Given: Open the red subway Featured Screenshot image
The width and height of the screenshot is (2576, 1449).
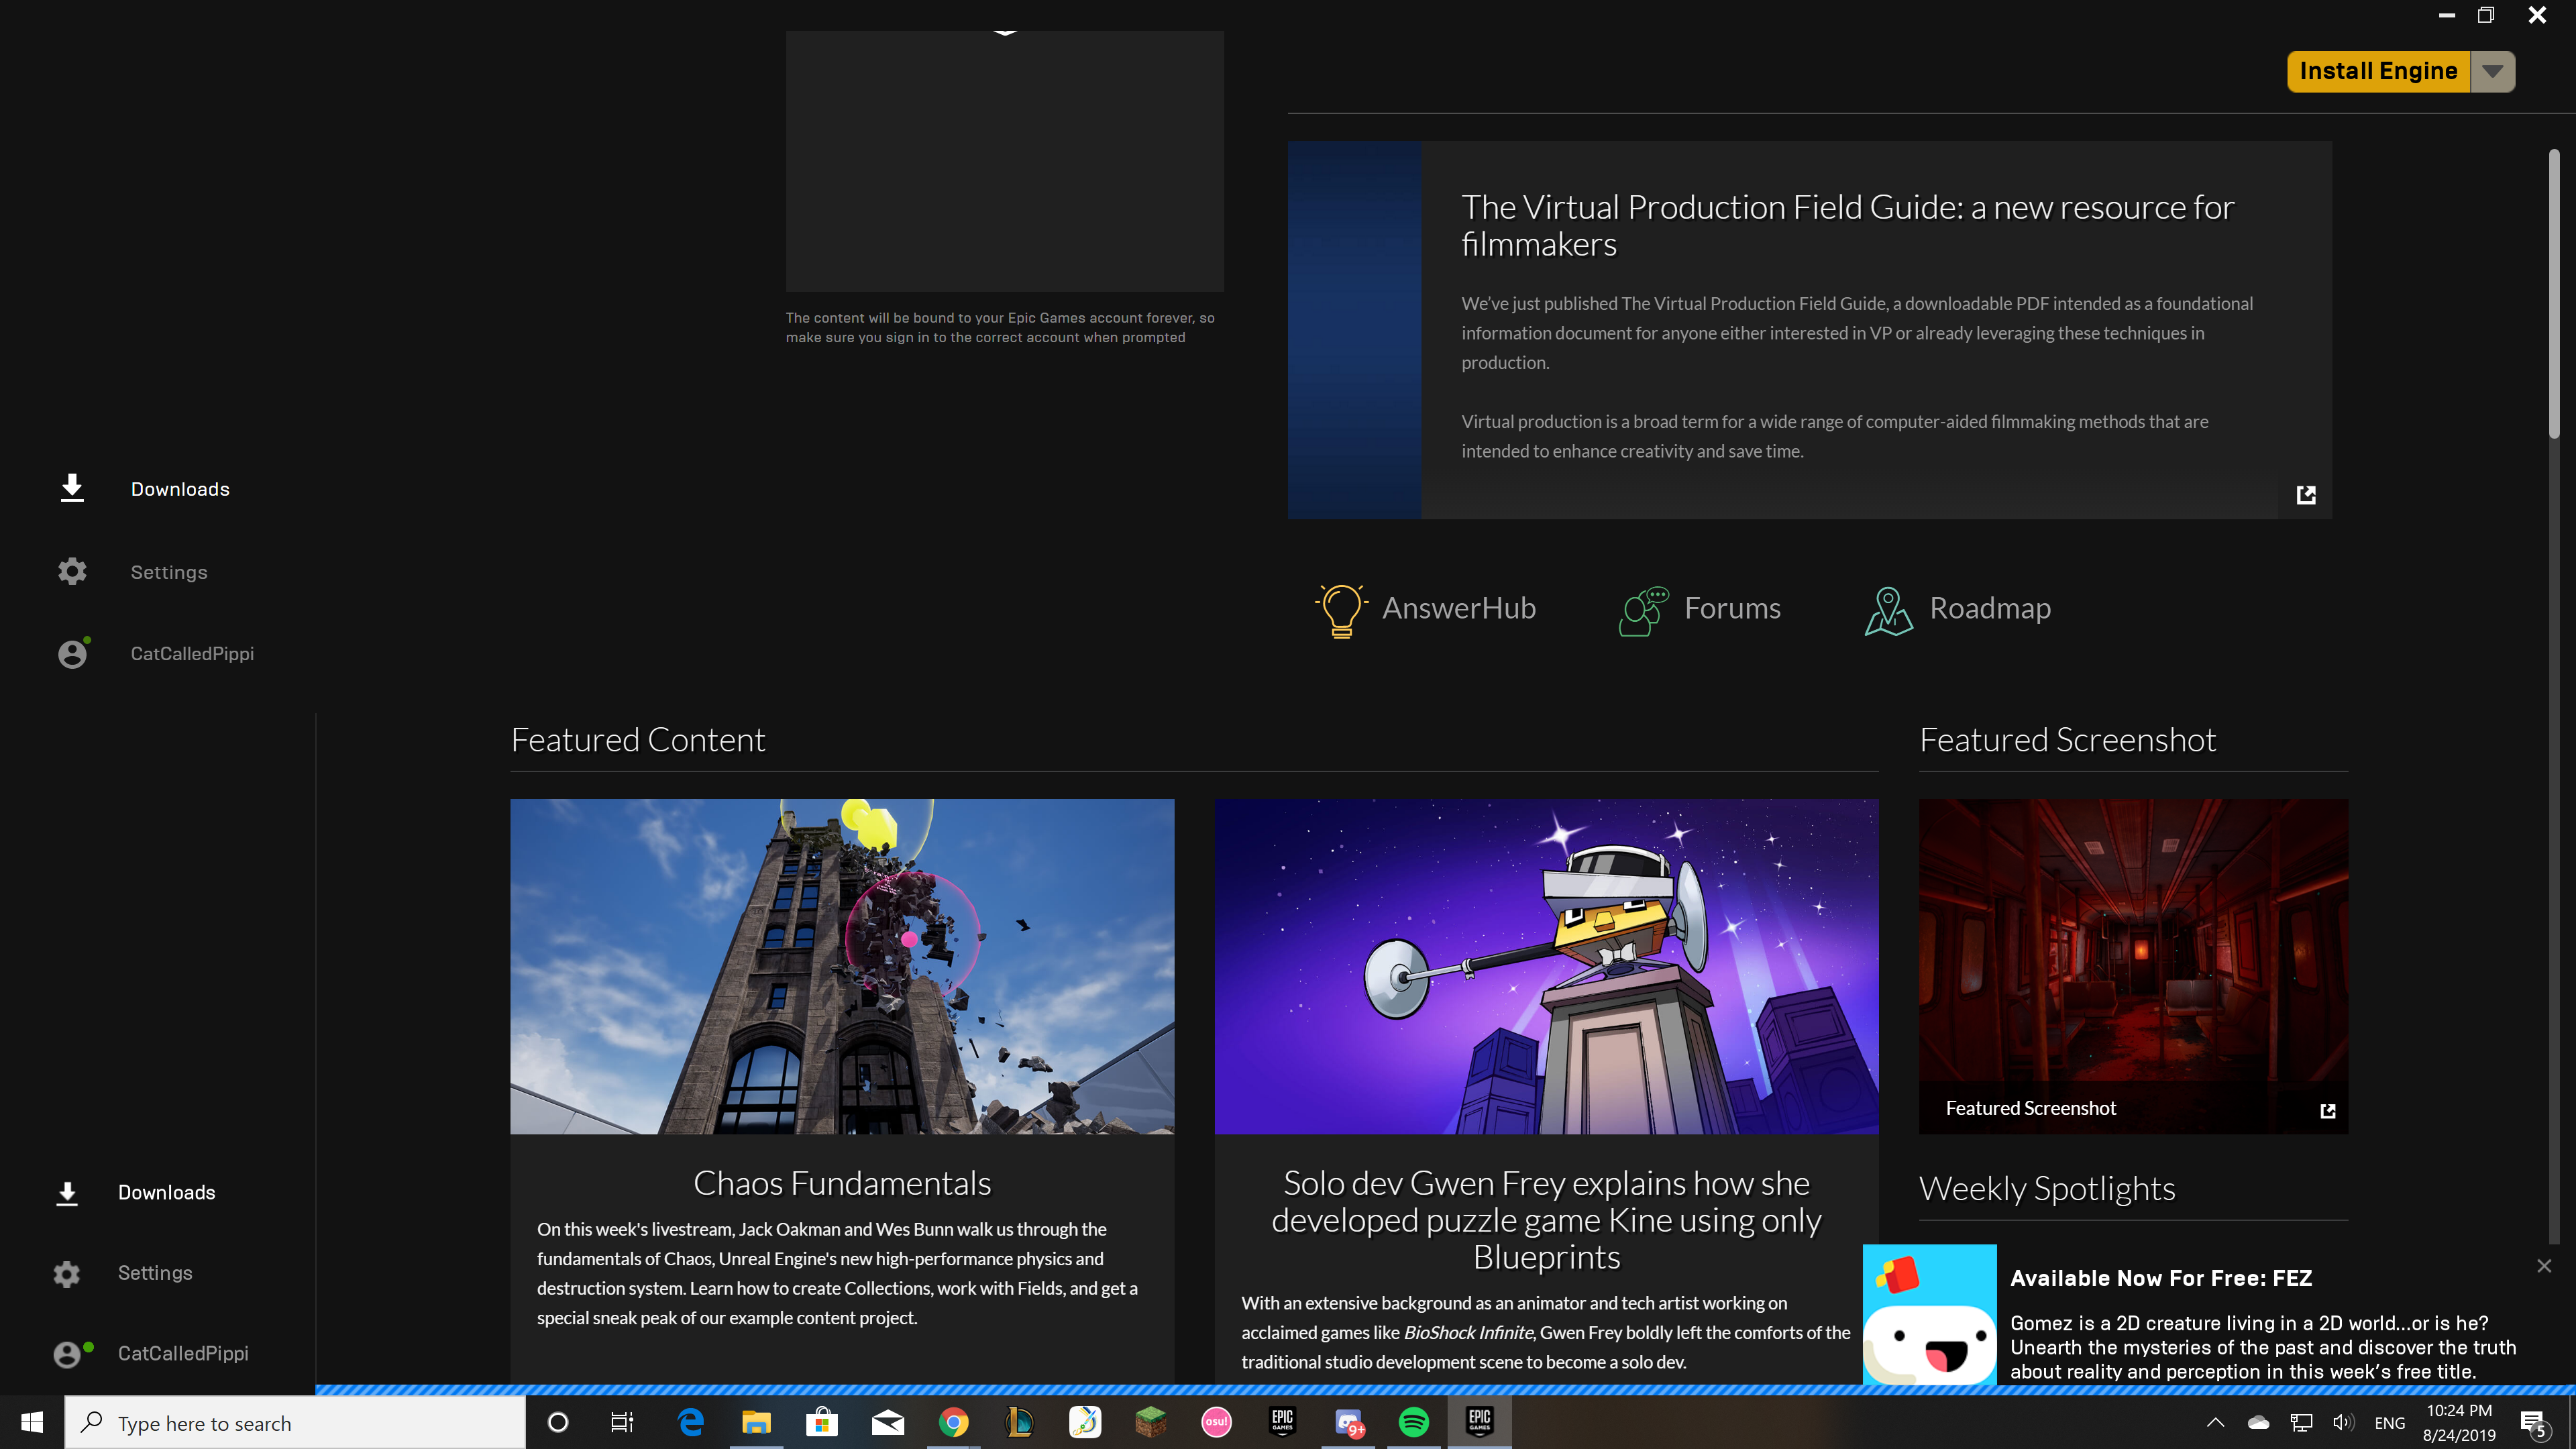Looking at the screenshot, I should click(x=2133, y=966).
